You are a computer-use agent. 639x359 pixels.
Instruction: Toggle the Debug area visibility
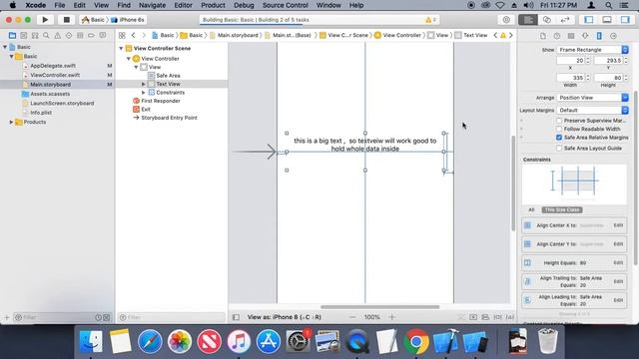coord(607,20)
